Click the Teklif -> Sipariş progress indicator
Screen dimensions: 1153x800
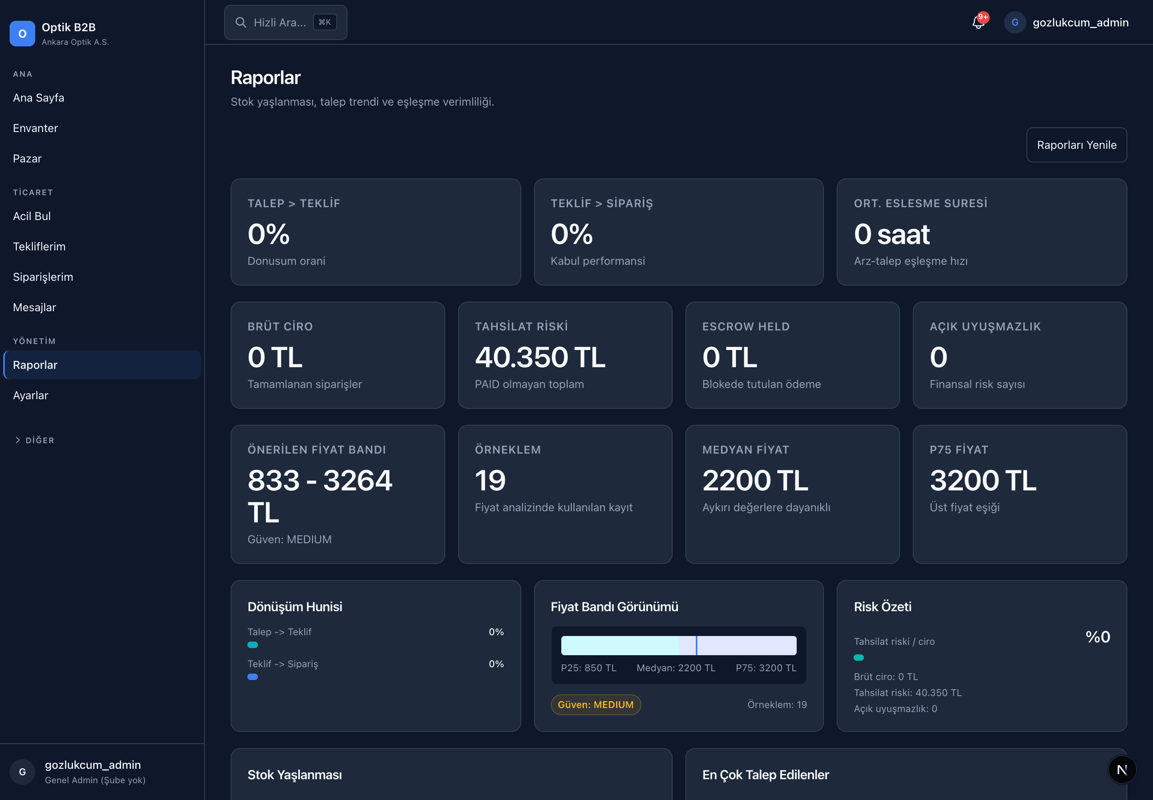(252, 677)
